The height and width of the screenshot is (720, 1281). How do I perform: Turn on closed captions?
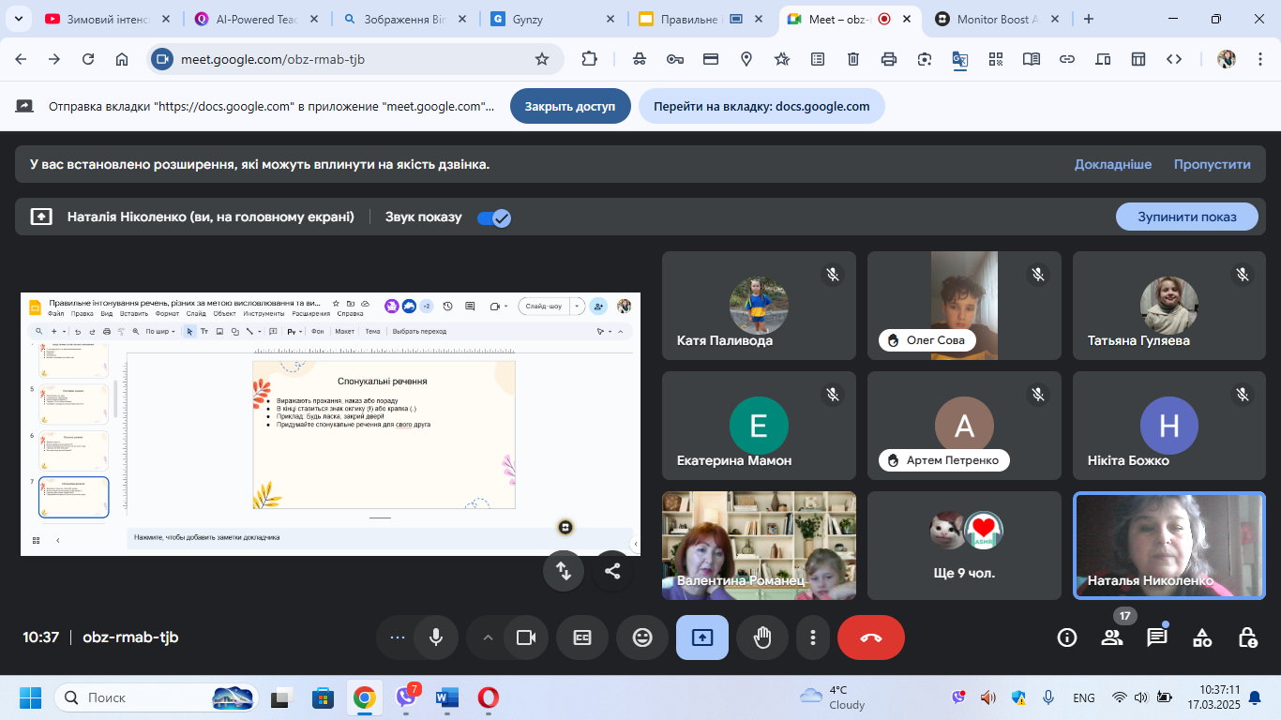(x=582, y=637)
